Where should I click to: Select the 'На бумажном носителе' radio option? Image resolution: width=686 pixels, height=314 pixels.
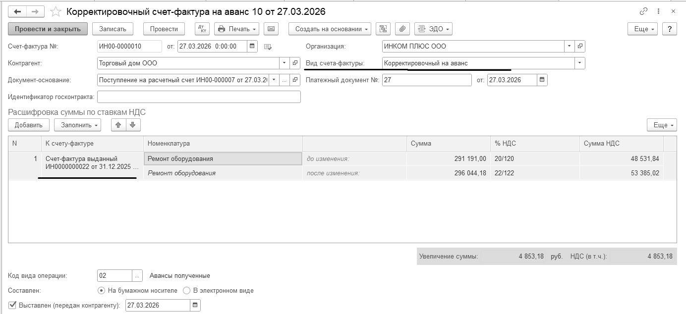(102, 290)
